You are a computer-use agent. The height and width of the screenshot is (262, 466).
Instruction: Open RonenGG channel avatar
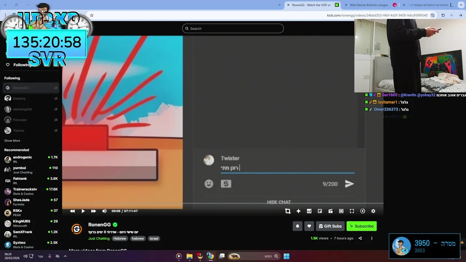click(76, 229)
